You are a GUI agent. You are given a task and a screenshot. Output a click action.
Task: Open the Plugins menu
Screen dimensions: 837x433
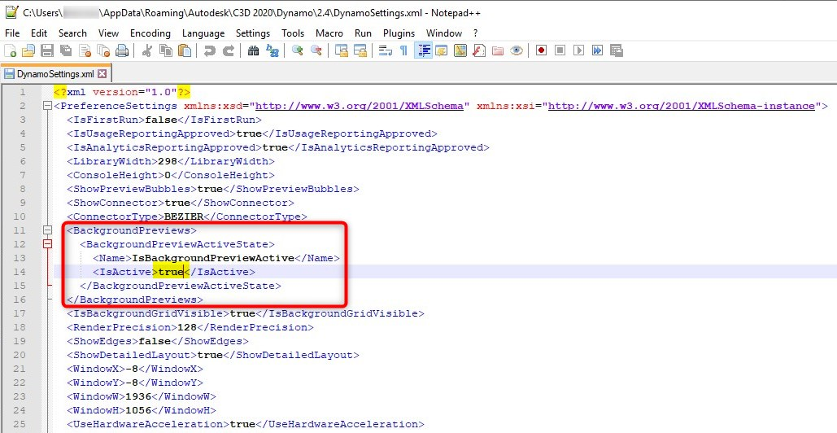click(399, 33)
